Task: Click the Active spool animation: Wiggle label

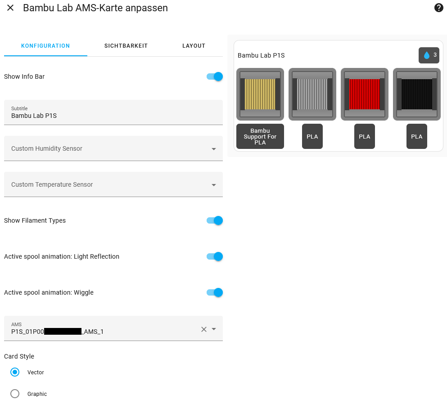Action: click(49, 292)
